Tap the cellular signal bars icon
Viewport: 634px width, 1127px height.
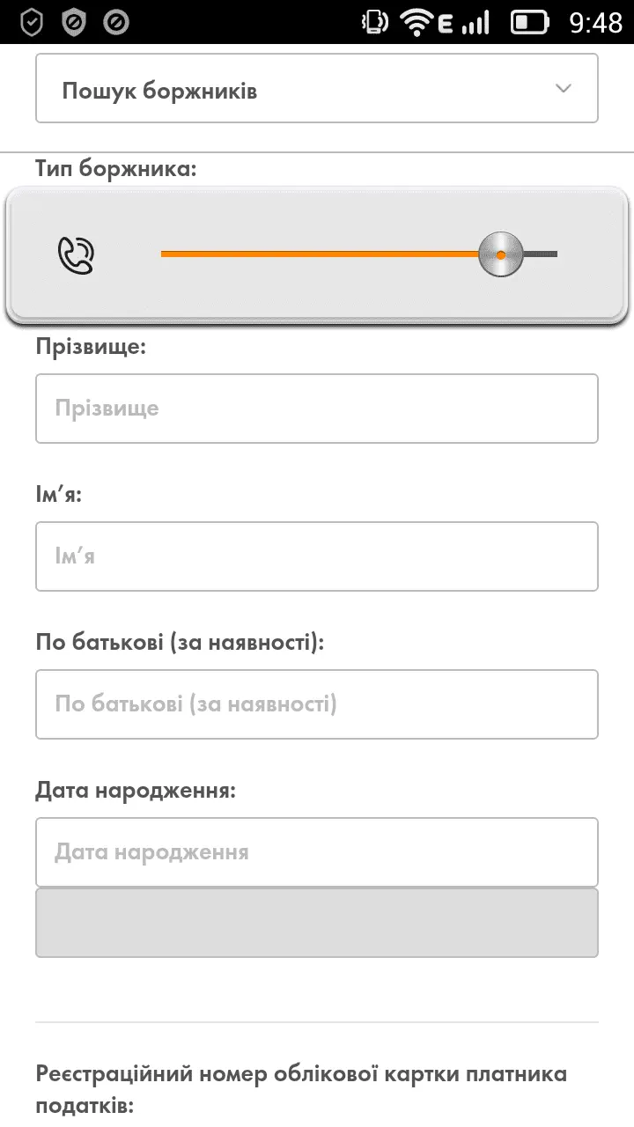click(475, 22)
